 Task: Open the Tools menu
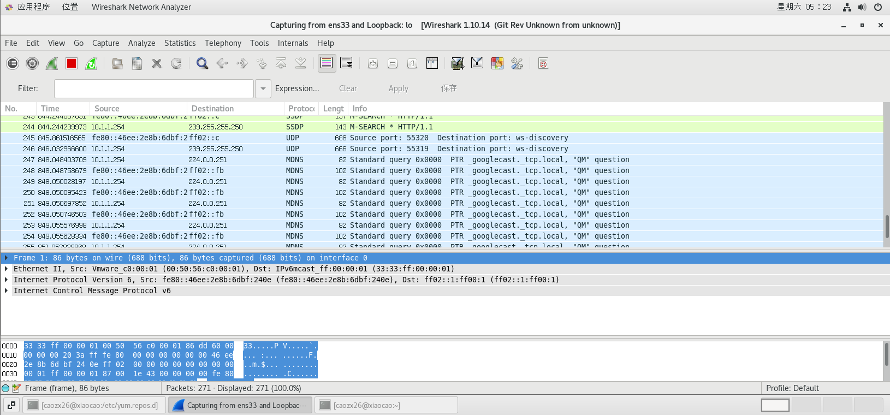click(259, 43)
